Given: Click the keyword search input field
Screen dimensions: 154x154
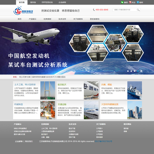Looking at the screenshot, I should click(128, 10).
